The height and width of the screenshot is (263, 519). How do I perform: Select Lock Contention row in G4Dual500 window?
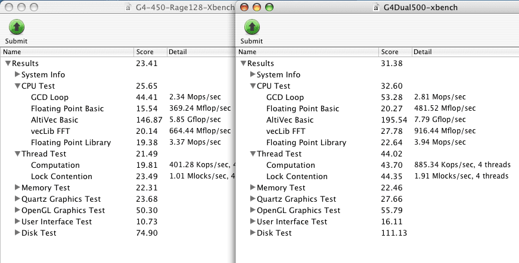[x=378, y=176]
